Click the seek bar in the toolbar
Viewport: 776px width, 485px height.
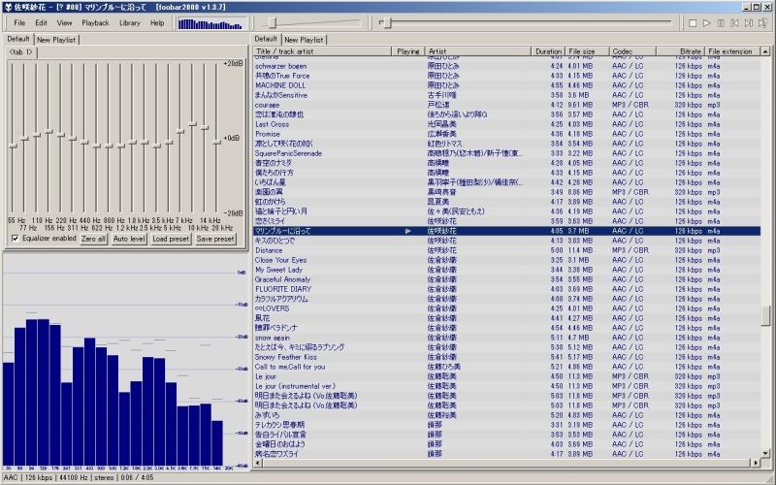coord(525,22)
